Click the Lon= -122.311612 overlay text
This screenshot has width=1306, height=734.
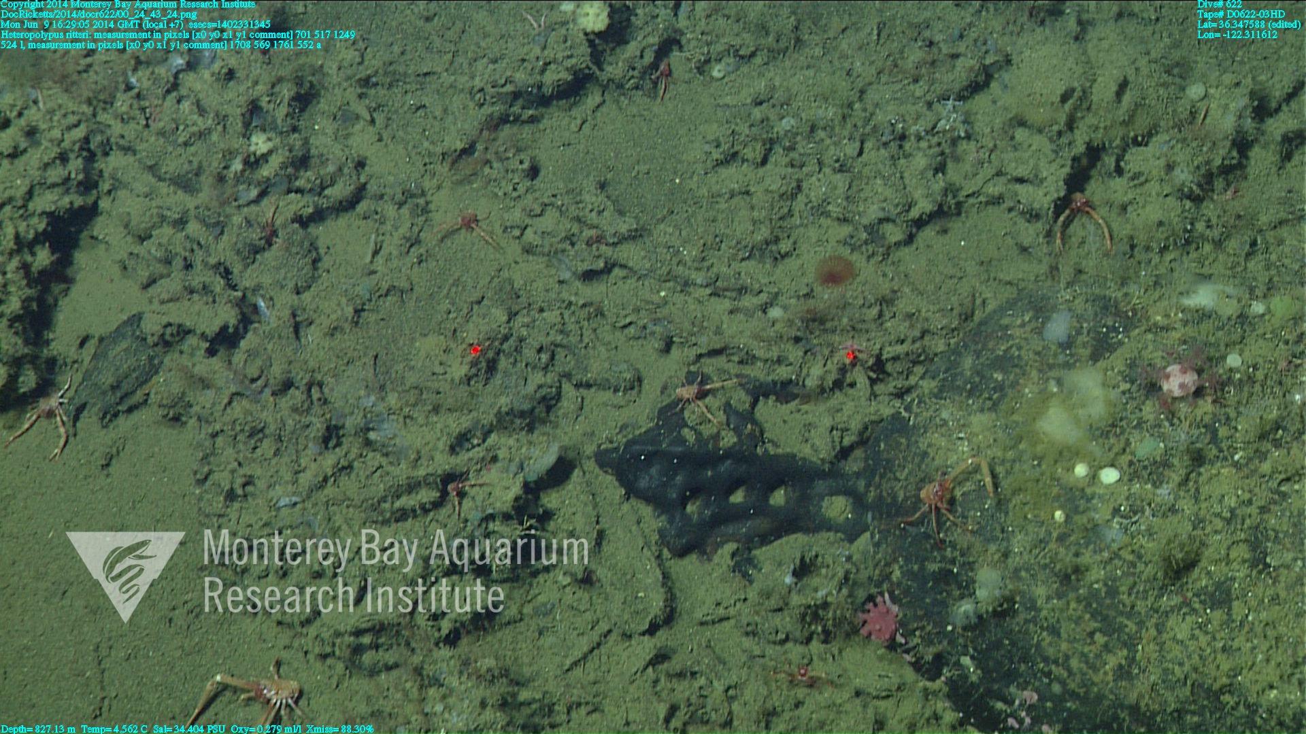tap(1237, 35)
